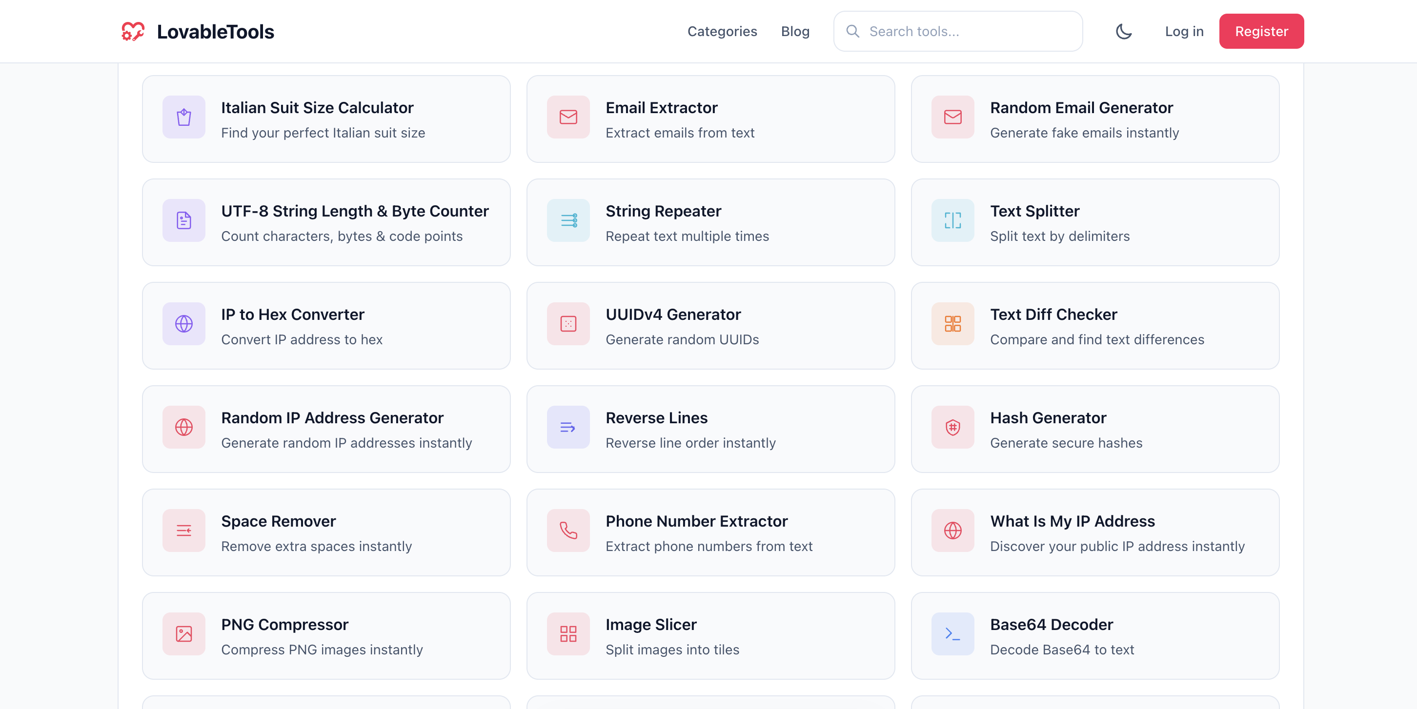
Task: Click the Email Extractor envelope icon
Action: (x=568, y=117)
